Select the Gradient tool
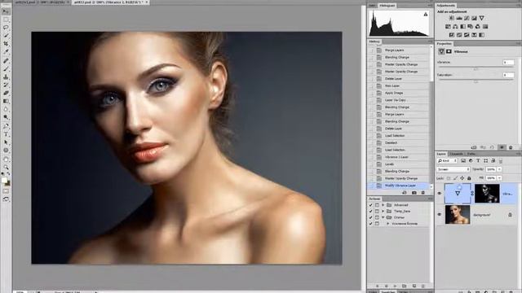522x293 pixels. [x=6, y=101]
